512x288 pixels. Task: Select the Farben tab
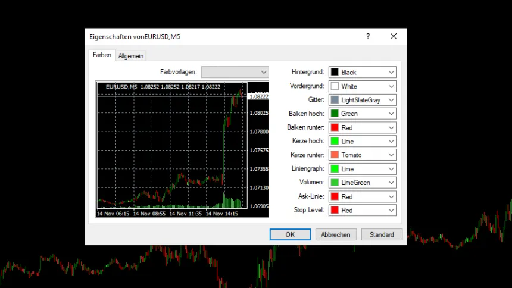[101, 55]
